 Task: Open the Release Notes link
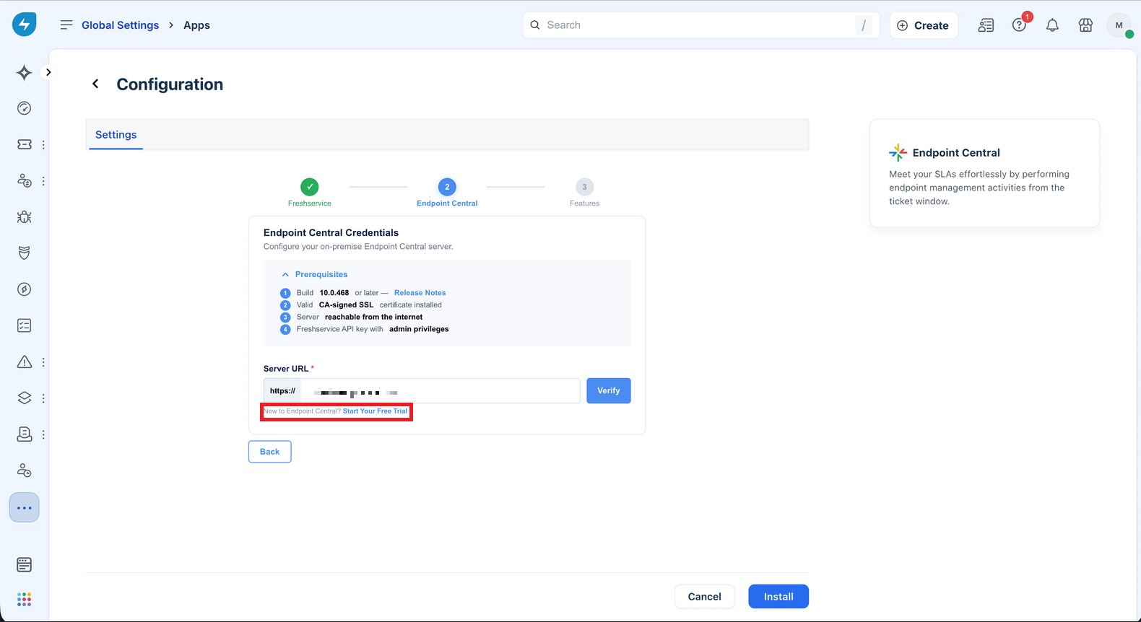point(420,293)
